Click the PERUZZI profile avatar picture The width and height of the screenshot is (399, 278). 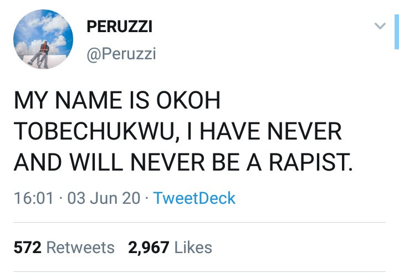click(43, 39)
